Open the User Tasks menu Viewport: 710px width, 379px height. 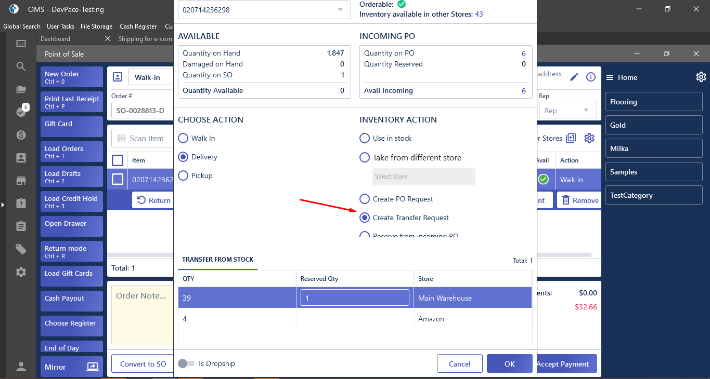[x=60, y=26]
